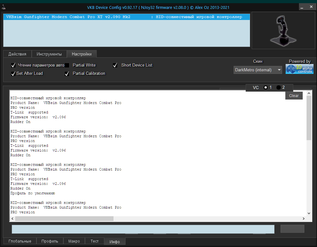317x247 pixels.
Task: Select VC radio button 2
Action: [x=279, y=88]
